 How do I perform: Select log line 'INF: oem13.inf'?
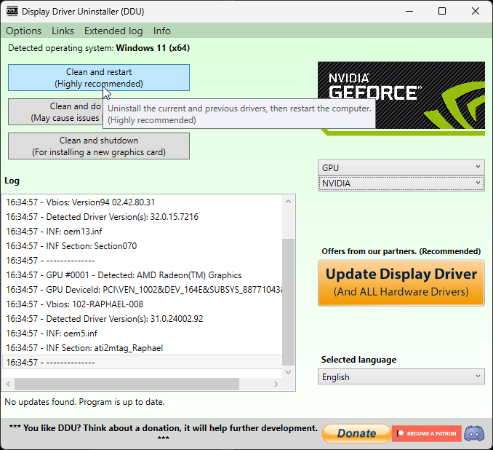[x=142, y=232]
